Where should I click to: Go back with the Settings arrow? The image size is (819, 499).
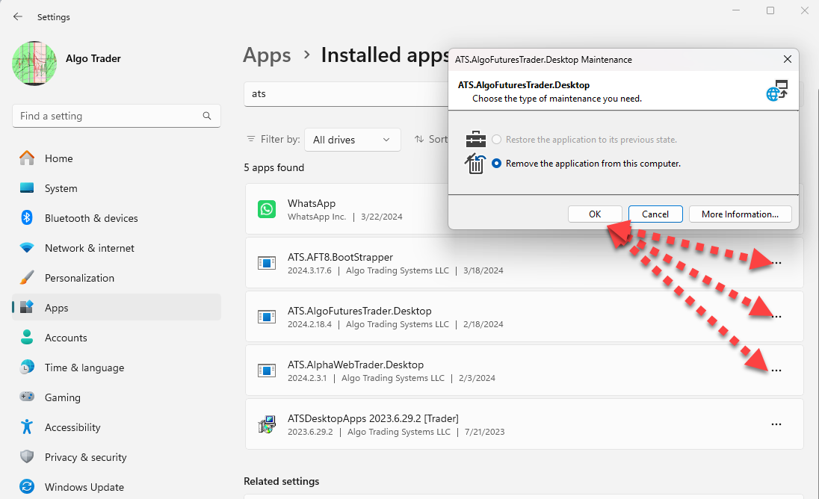[18, 16]
